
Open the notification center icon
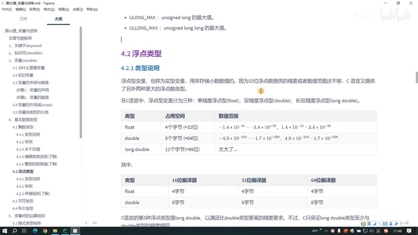[409, 231]
